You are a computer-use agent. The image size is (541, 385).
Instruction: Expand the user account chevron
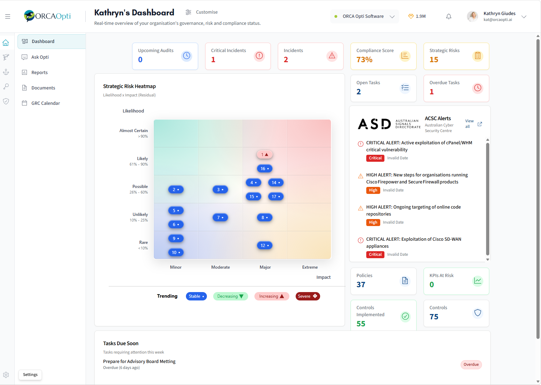pos(524,16)
